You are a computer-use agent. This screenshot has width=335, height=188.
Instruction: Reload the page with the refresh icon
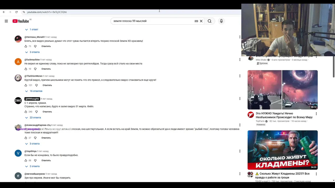point(16,12)
